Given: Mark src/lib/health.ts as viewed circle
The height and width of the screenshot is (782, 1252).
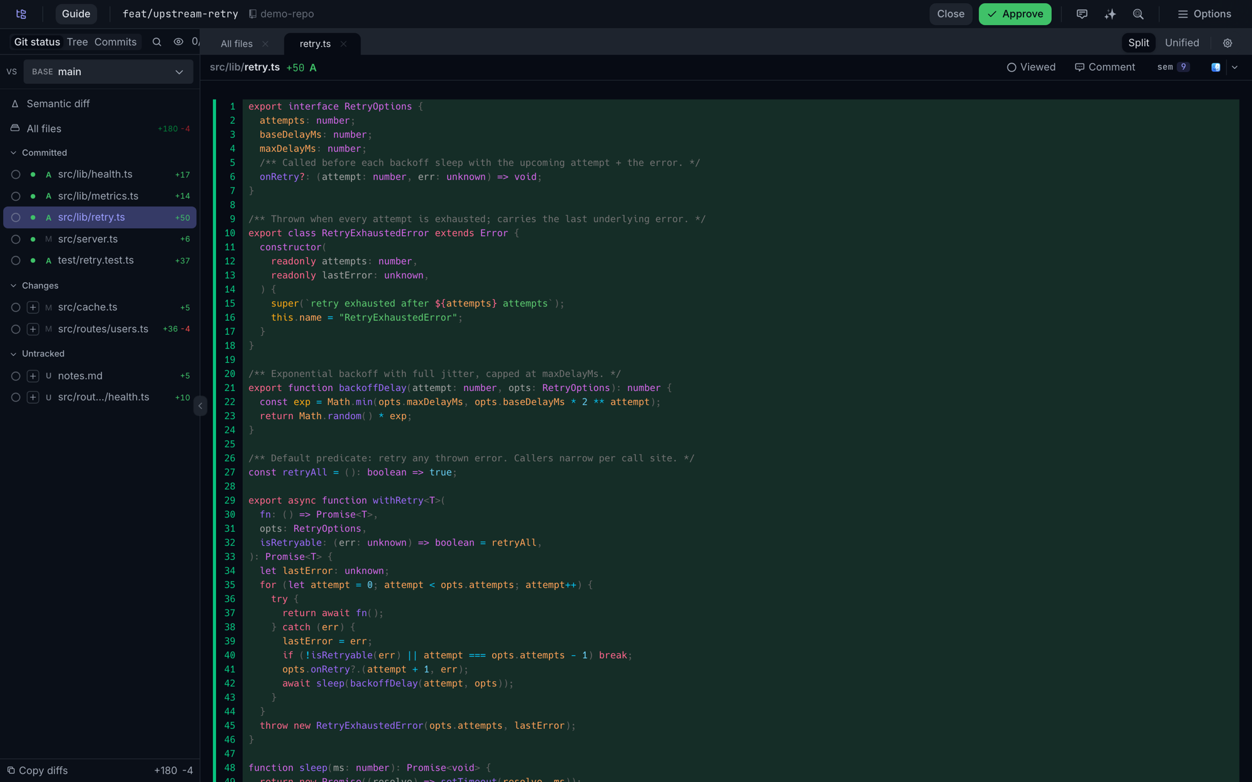Looking at the screenshot, I should tap(16, 175).
